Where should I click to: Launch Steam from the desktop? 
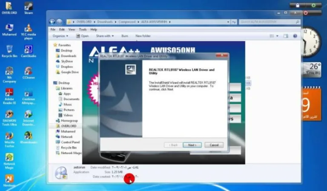click(x=29, y=8)
